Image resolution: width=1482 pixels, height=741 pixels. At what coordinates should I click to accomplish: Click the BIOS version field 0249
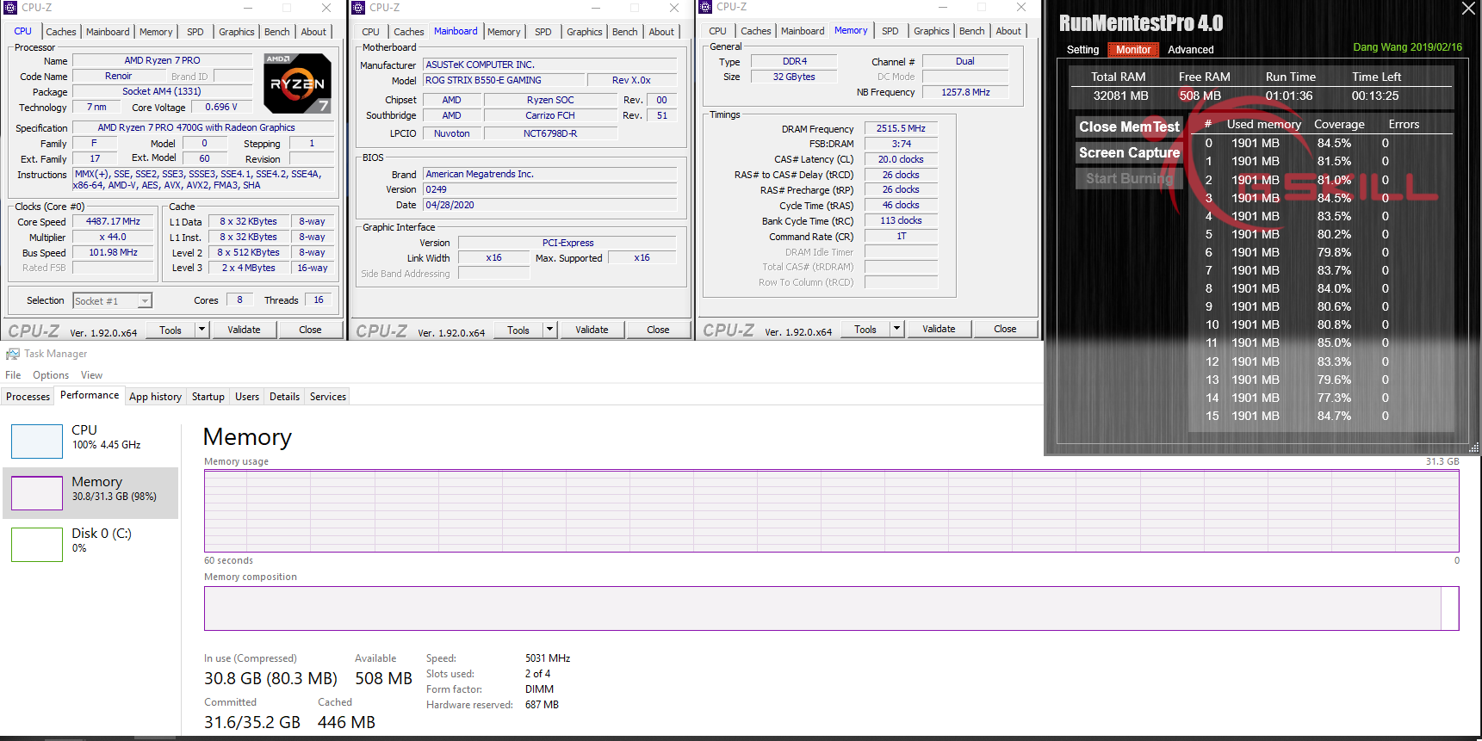(549, 189)
